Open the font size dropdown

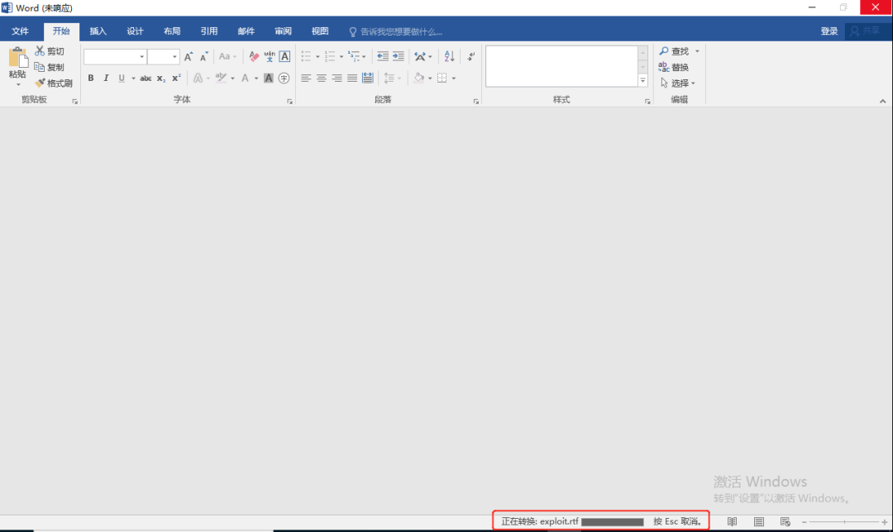tap(174, 57)
